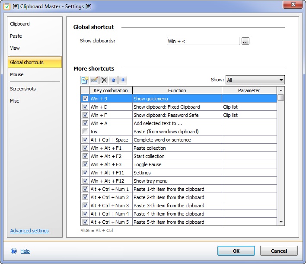Enable the Ins shortcut checkbox
The width and height of the screenshot is (306, 264).
tap(85, 131)
